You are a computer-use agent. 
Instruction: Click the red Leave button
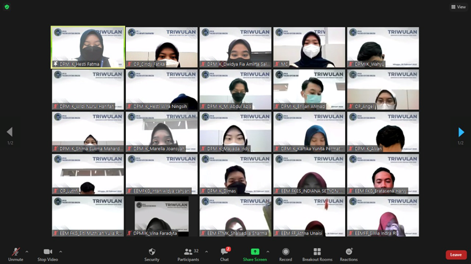[x=456, y=254]
